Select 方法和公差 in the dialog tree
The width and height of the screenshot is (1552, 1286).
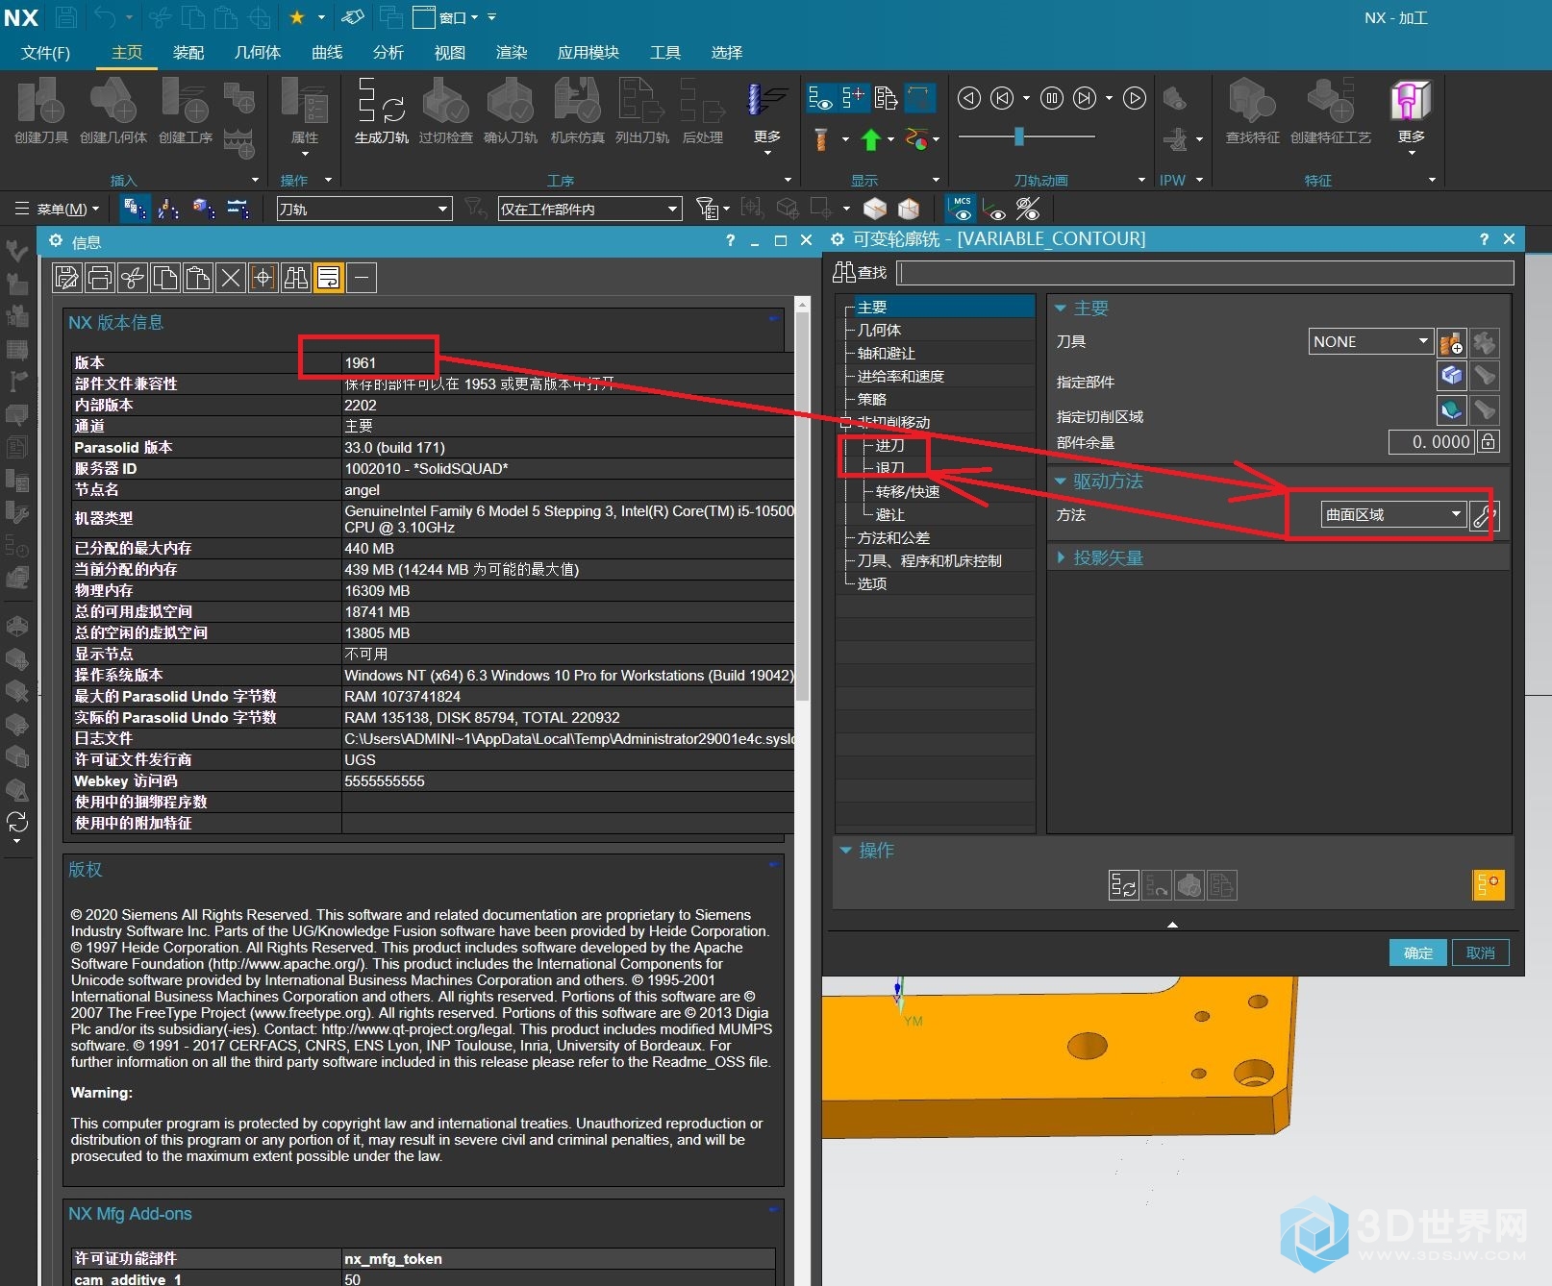pos(893,537)
